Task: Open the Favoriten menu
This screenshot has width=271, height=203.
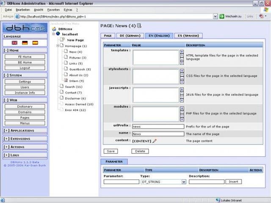Action: [x=54, y=10]
